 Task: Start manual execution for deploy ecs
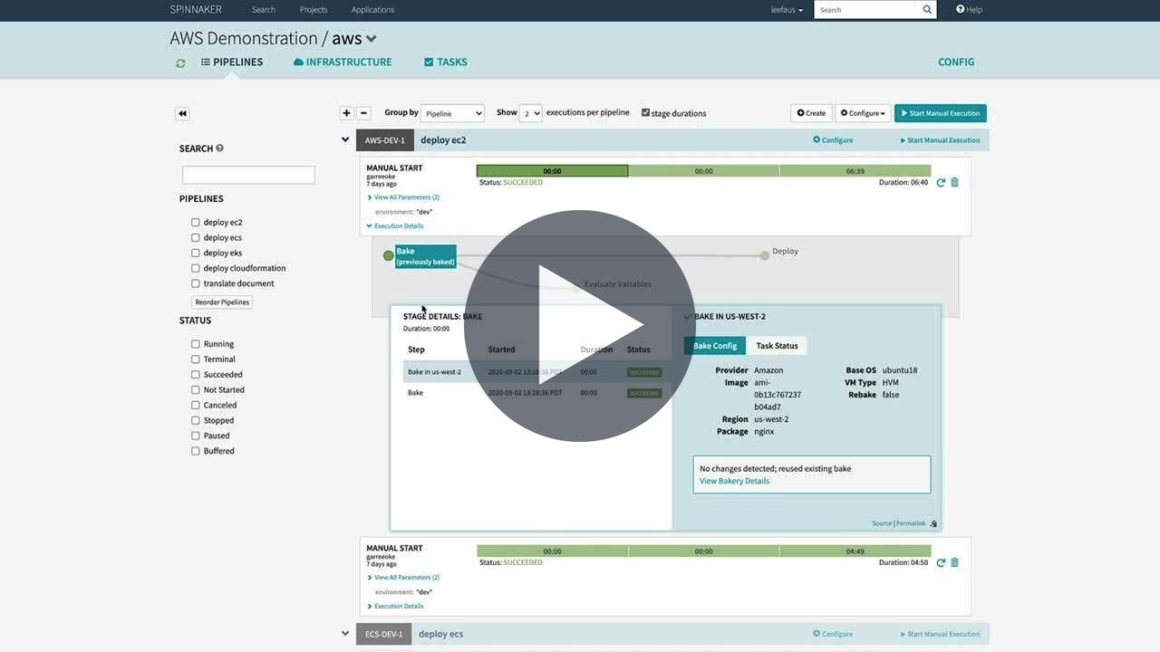(x=940, y=634)
